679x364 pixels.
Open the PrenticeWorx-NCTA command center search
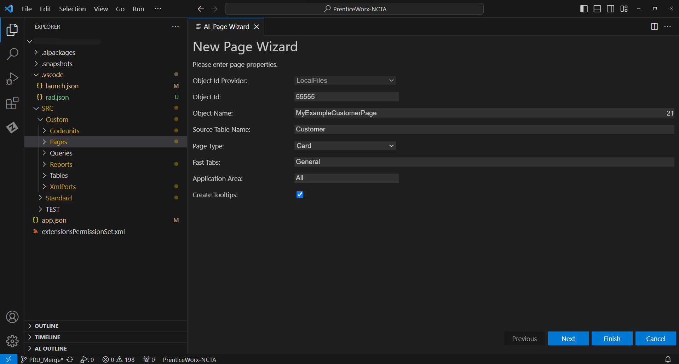(354, 9)
